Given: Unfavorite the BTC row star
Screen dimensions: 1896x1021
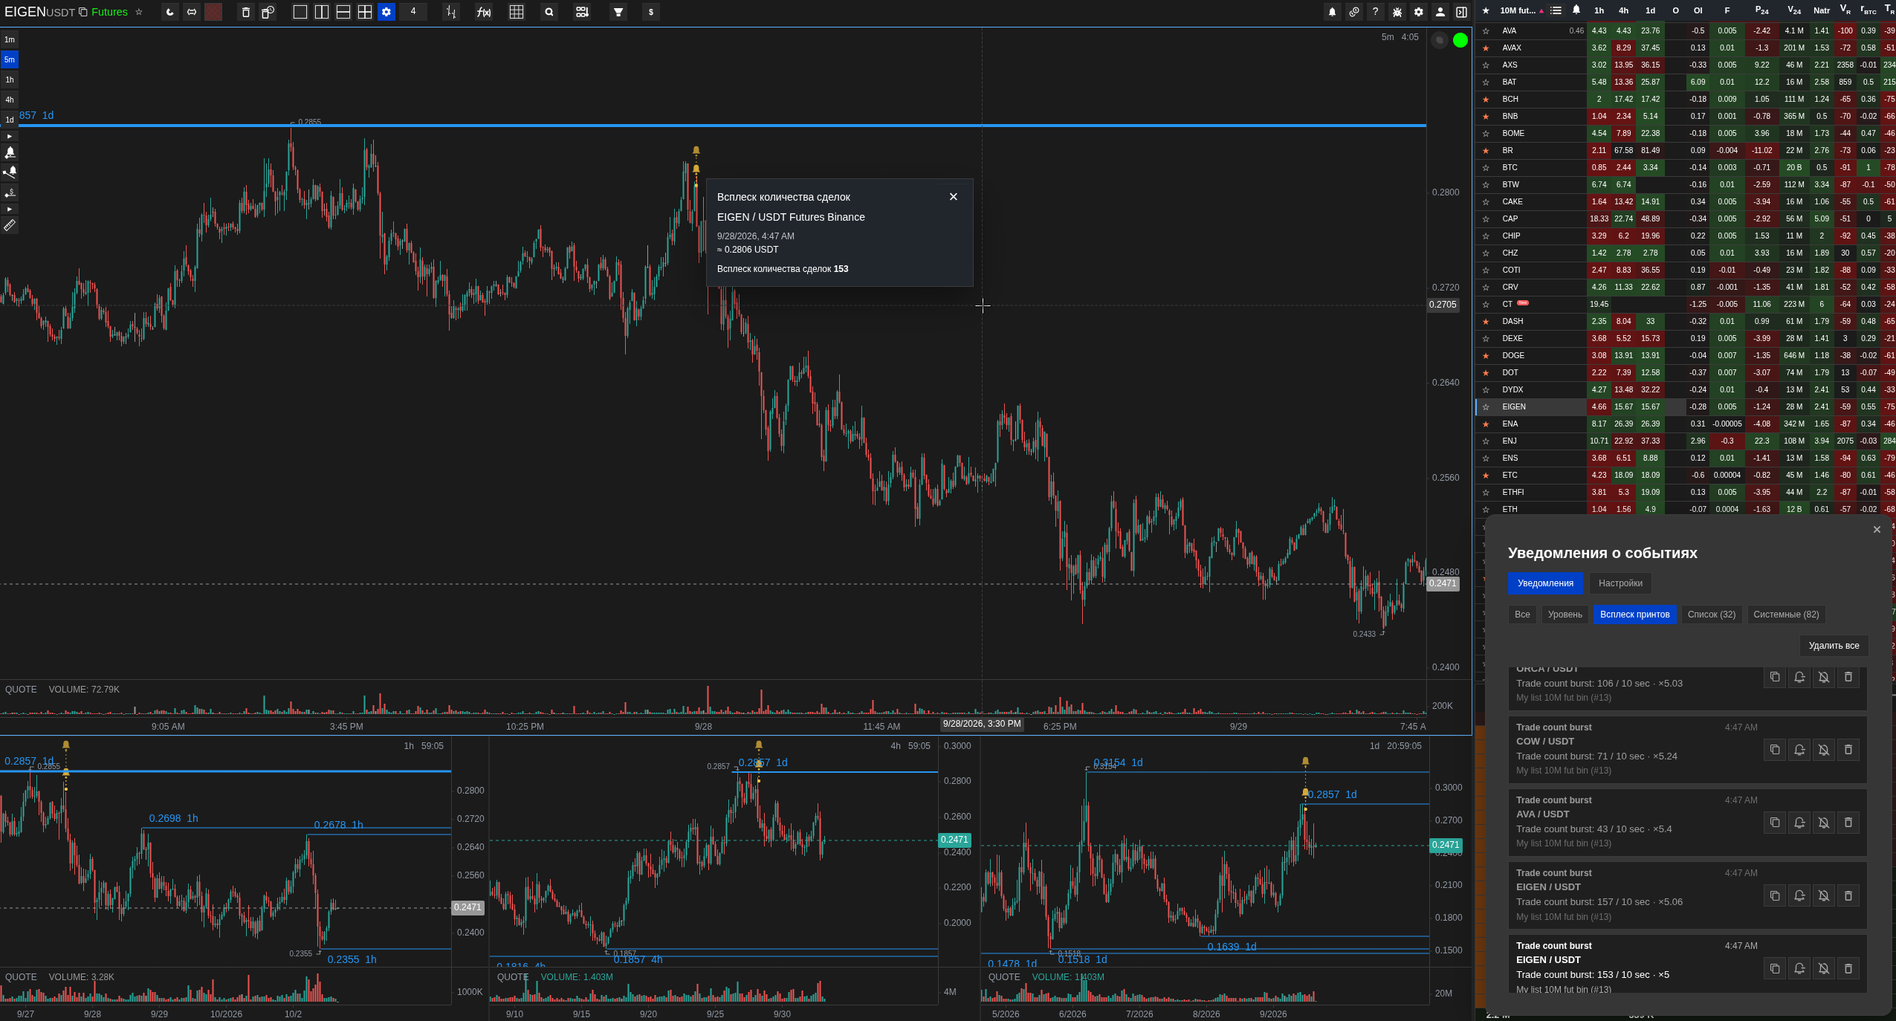Looking at the screenshot, I should click(1486, 168).
